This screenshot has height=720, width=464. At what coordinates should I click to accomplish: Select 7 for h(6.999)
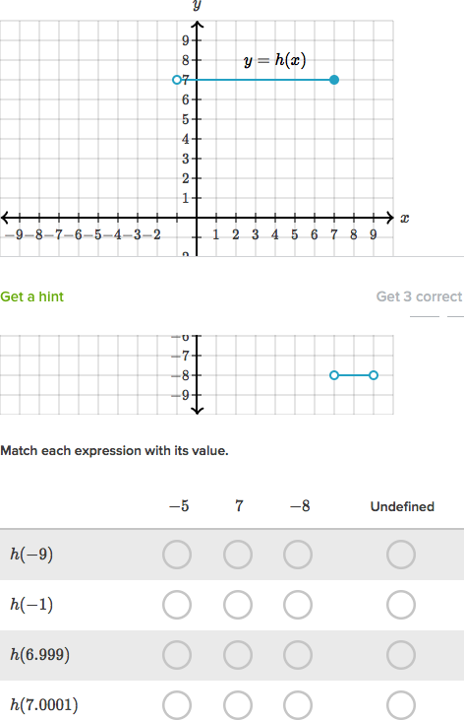[x=238, y=654]
